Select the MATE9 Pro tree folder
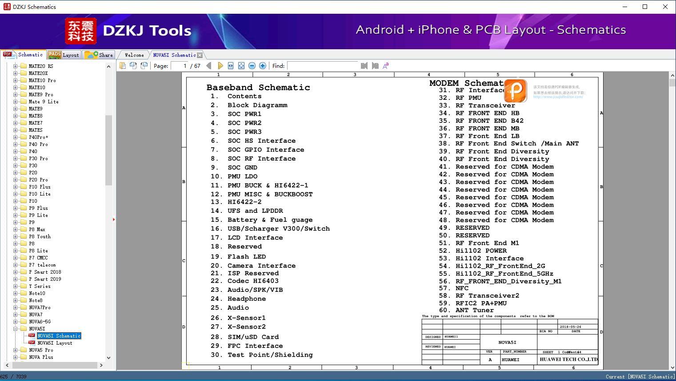 click(x=41, y=94)
